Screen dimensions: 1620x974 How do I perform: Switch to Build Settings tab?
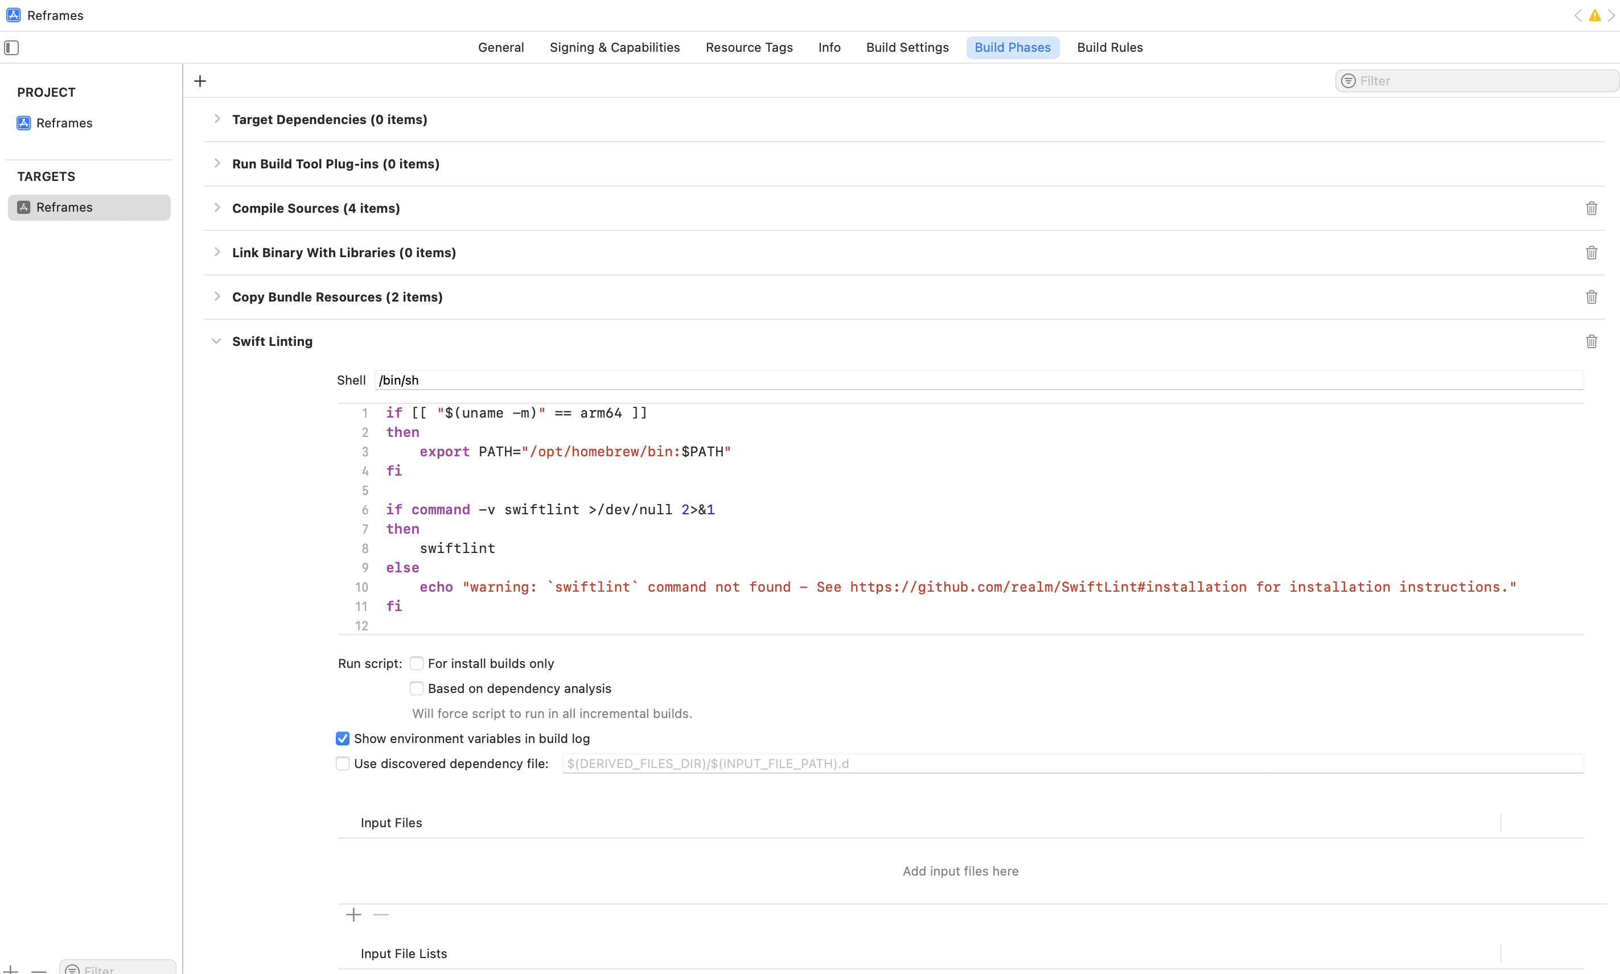click(x=907, y=47)
